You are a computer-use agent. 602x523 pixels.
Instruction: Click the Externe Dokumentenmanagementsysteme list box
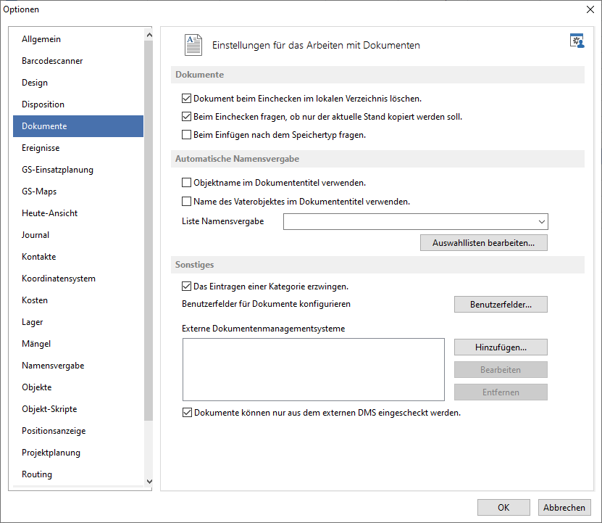pos(313,369)
